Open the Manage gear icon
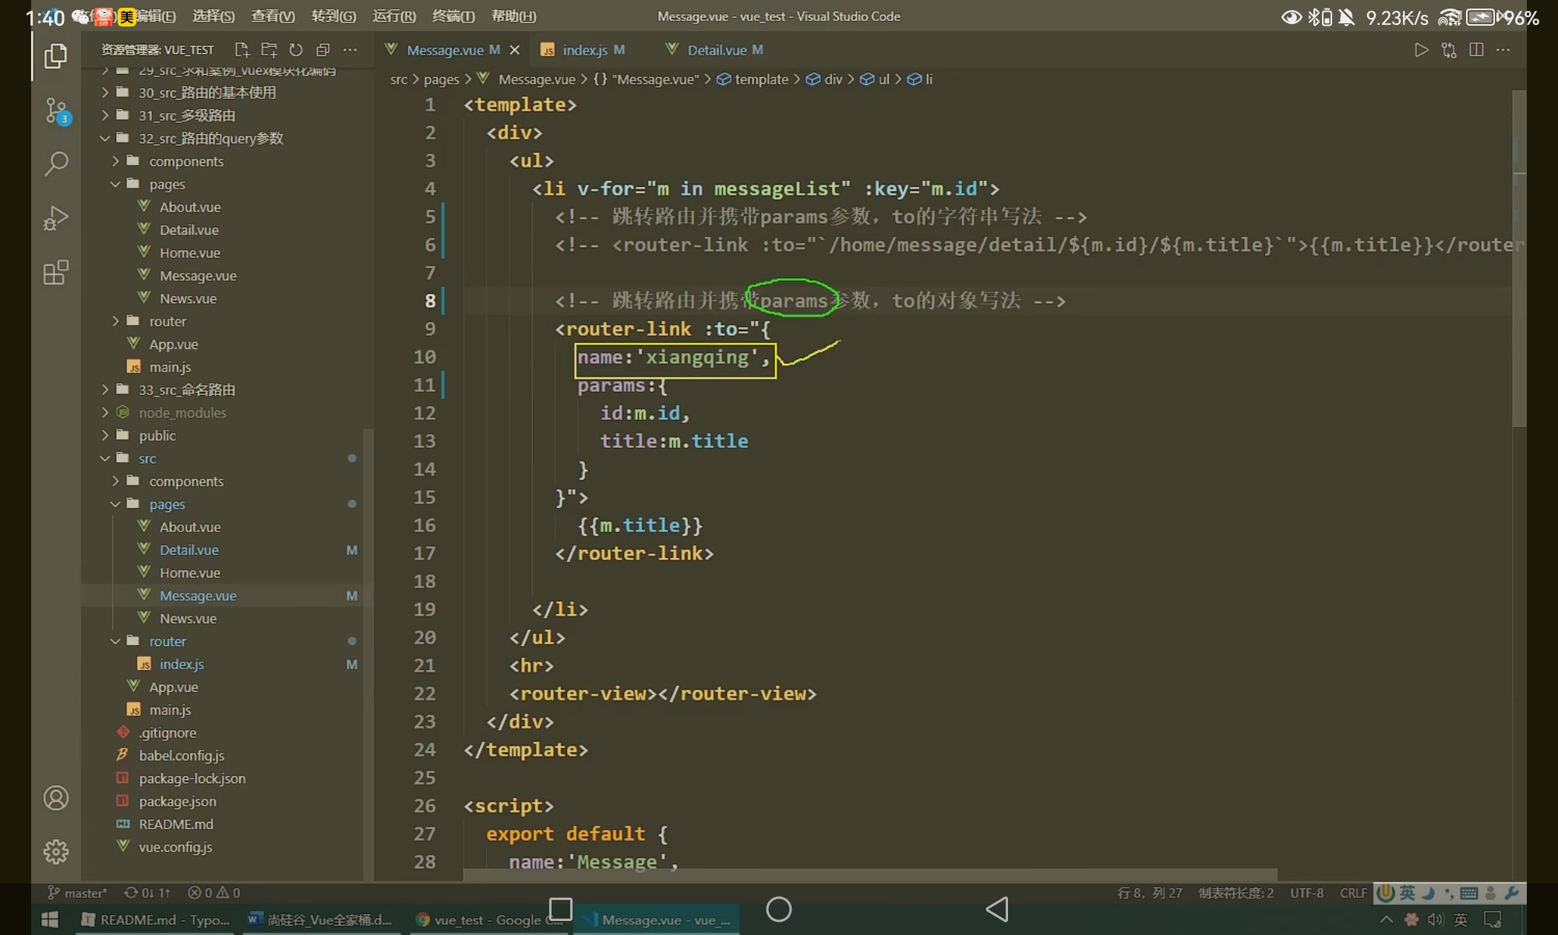The width and height of the screenshot is (1558, 935). (x=56, y=851)
